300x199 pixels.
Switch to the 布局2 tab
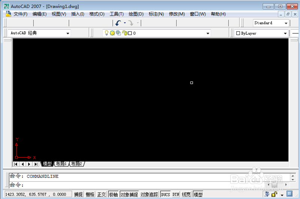pos(76,164)
